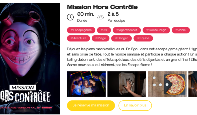This screenshot has height=115, width=197.
Task: Open the Mission Hors Contrôle title heading
Action: [102, 7]
